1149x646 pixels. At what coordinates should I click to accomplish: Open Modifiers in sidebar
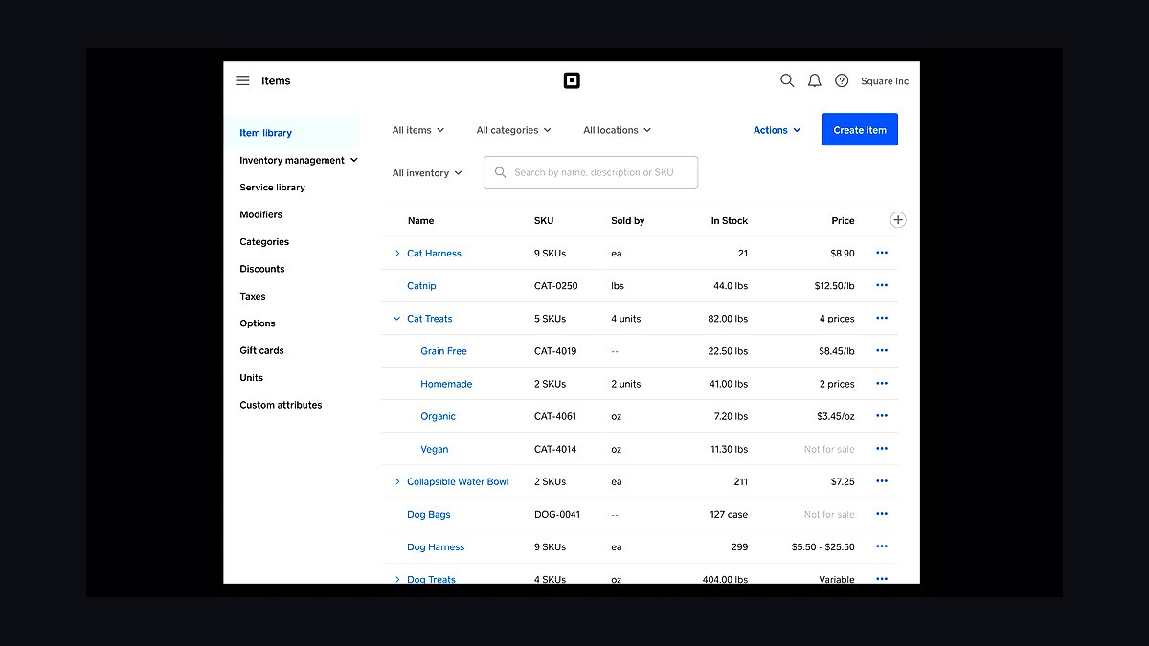point(260,214)
